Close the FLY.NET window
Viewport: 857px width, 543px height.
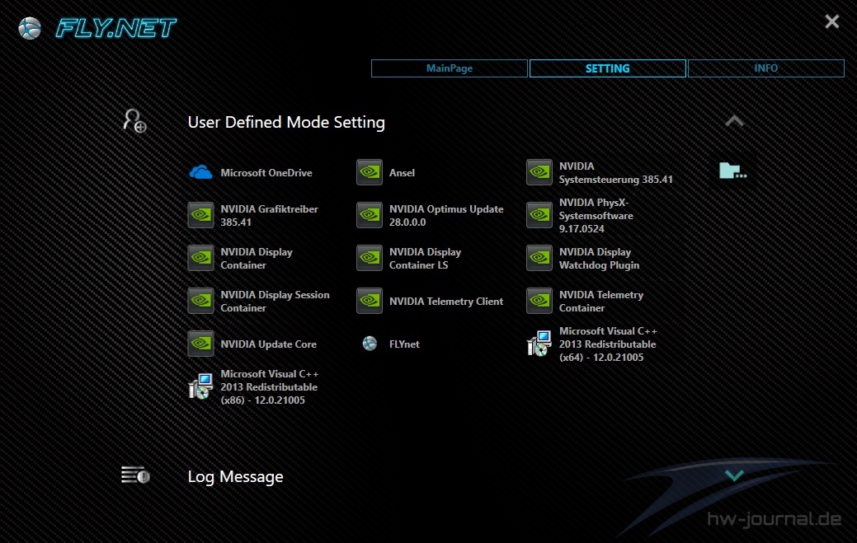coord(831,21)
